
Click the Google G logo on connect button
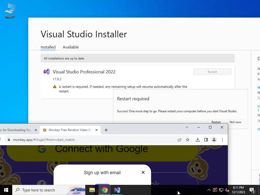[x=42, y=149]
